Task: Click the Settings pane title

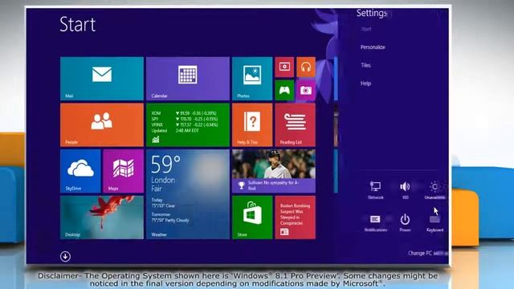Action: click(371, 13)
